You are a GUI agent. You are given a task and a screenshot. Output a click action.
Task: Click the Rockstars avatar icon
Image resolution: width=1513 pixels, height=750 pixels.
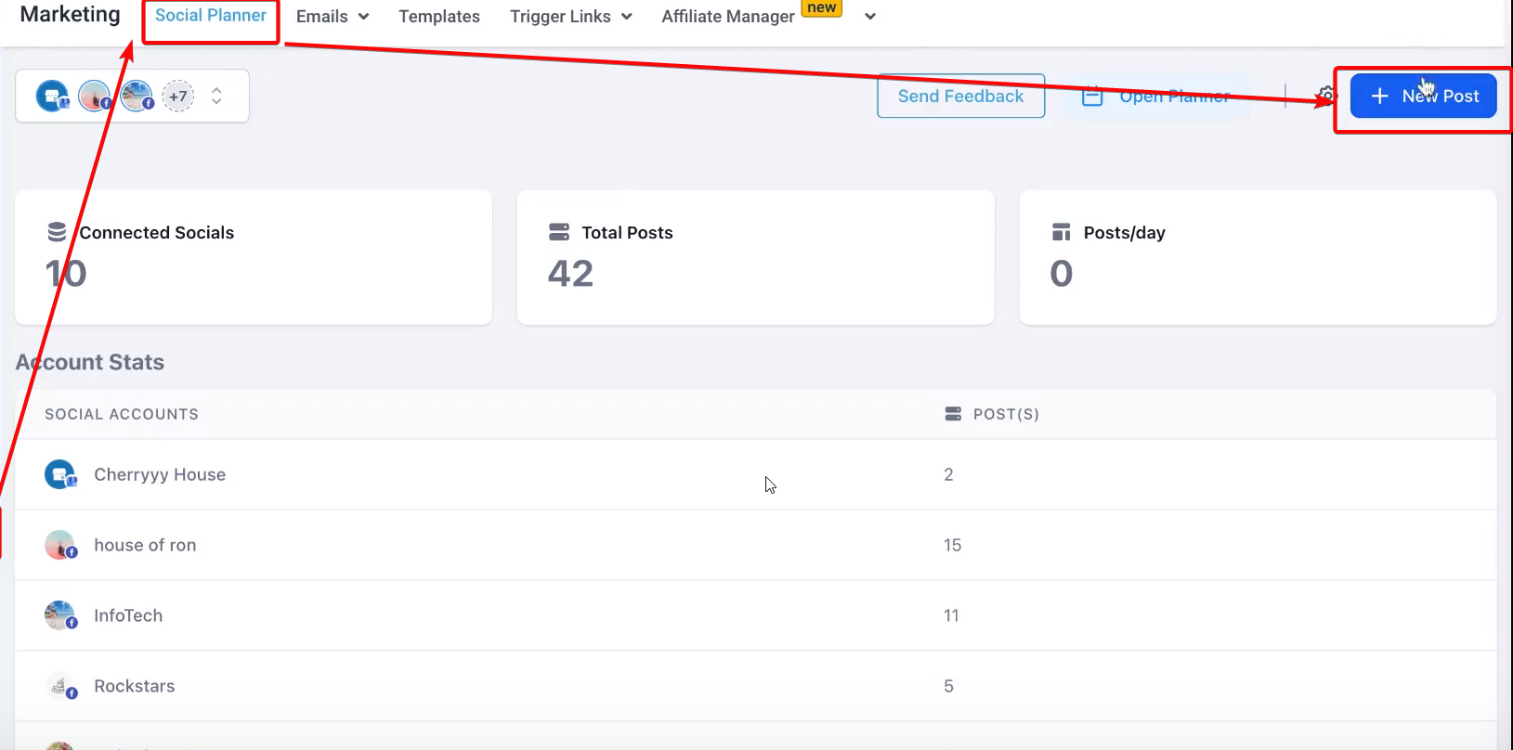(60, 686)
